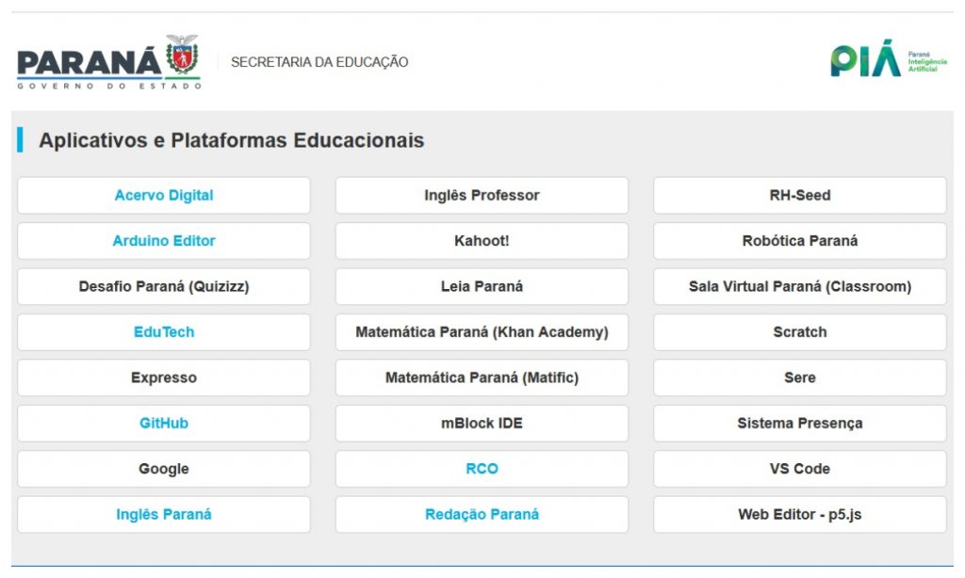Screen dimensions: 965x578
Task: Launch the Arduino Editor platform
Action: pyautogui.click(x=164, y=241)
